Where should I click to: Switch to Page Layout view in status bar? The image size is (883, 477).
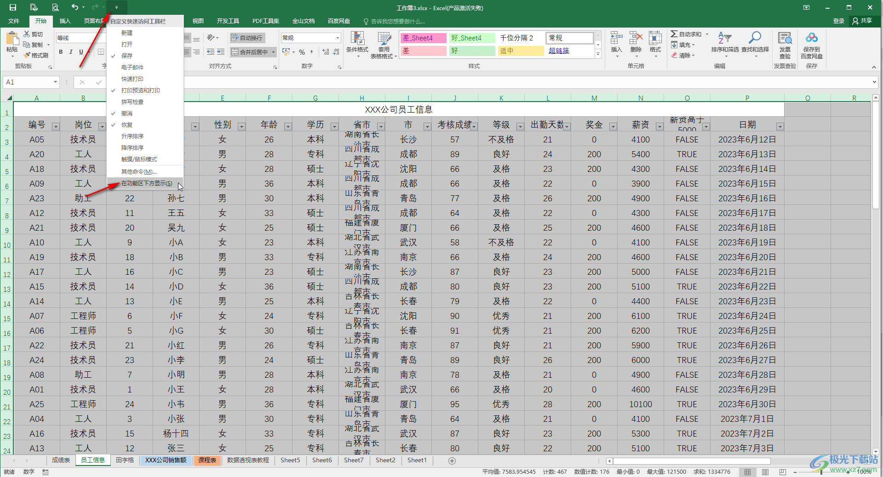click(x=765, y=472)
